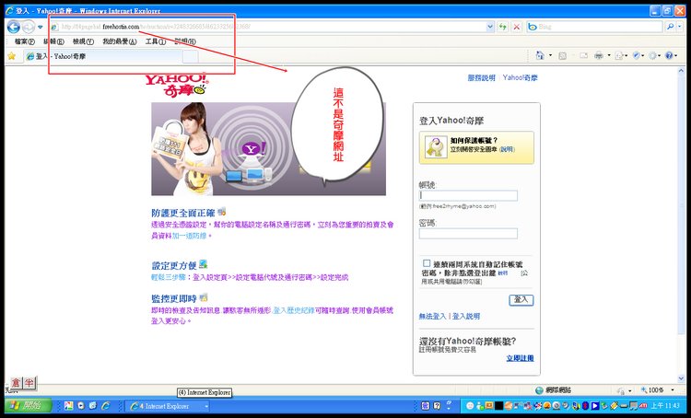Open the Page menu icon
Screen dimensions: 691x418
pos(621,55)
